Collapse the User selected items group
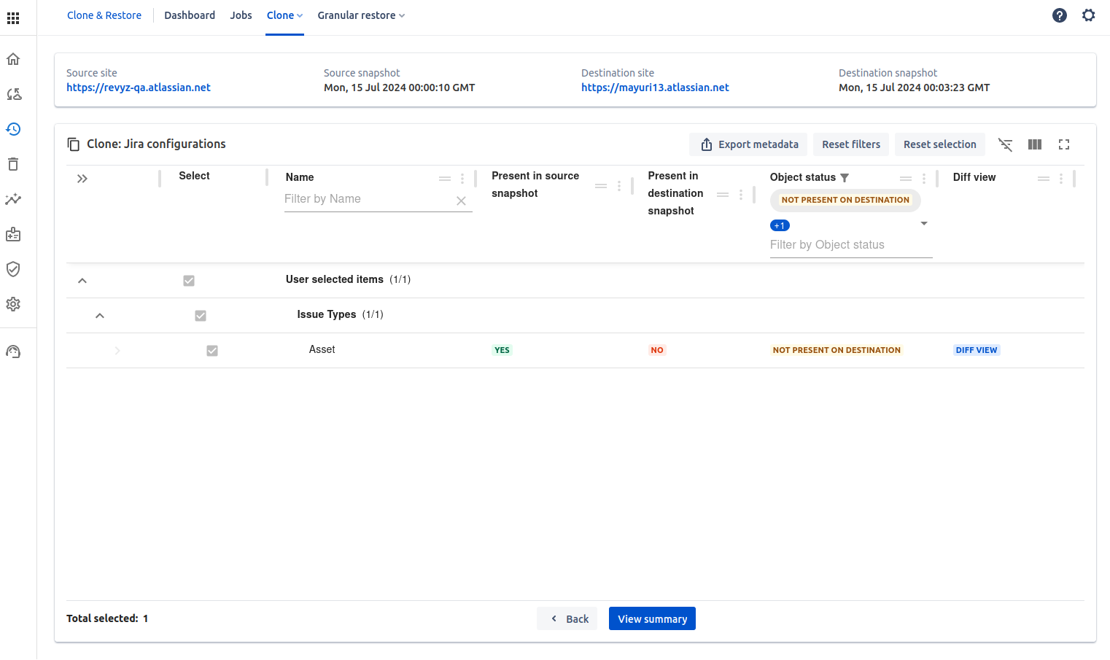 (82, 281)
